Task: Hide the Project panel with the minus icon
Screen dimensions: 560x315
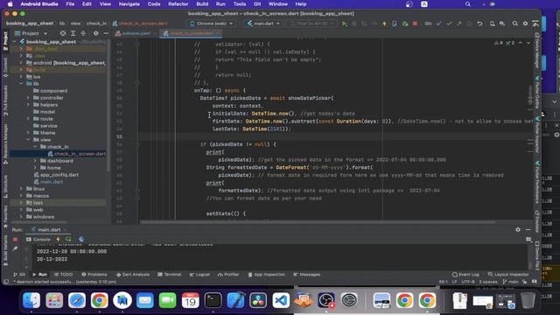Action: pos(106,33)
